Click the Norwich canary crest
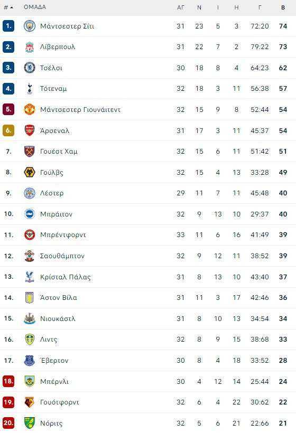This screenshot has width=296, height=433. click(29, 423)
